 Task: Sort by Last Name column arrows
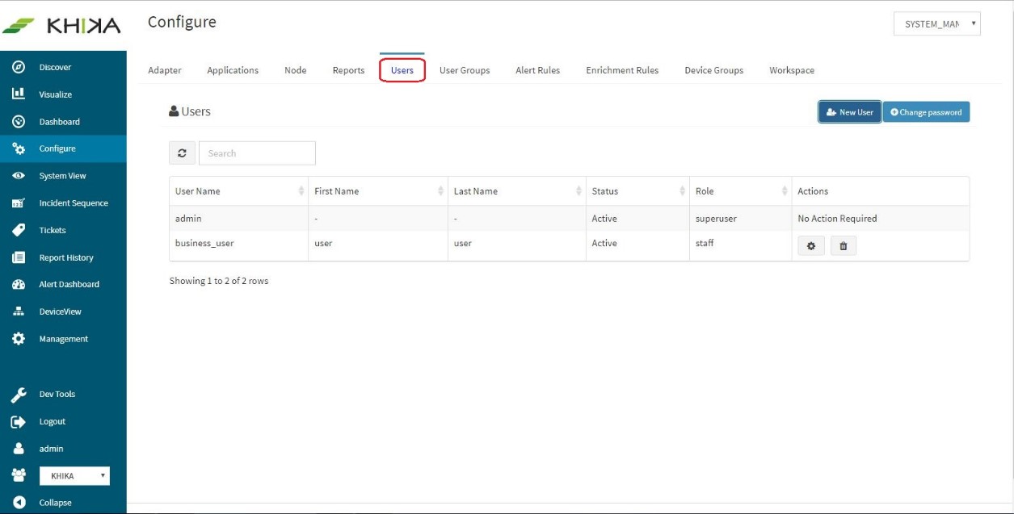coord(579,191)
